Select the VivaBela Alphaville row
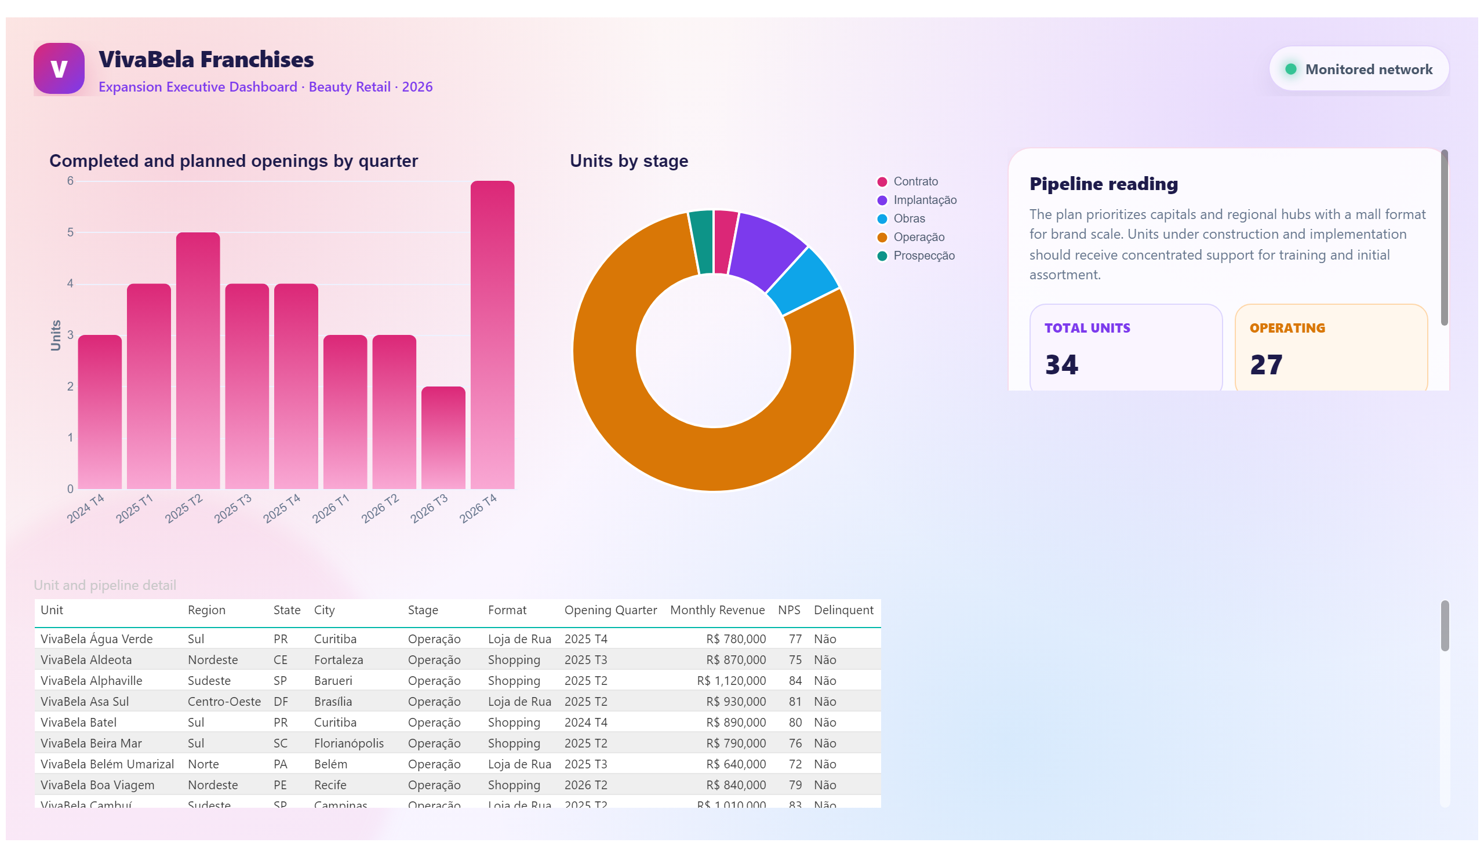 pos(457,680)
